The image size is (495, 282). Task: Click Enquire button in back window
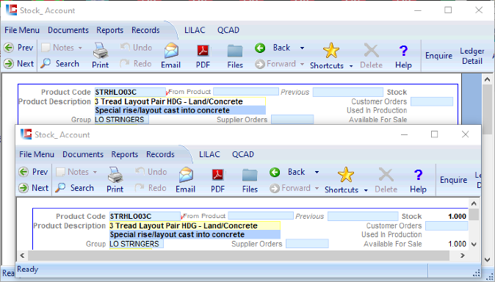[438, 56]
